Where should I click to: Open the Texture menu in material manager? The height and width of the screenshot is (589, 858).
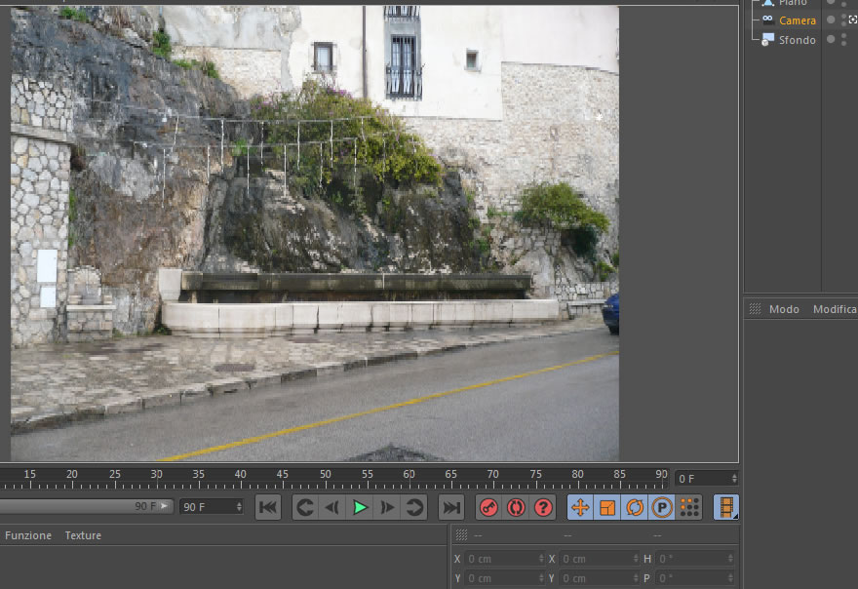click(x=83, y=535)
